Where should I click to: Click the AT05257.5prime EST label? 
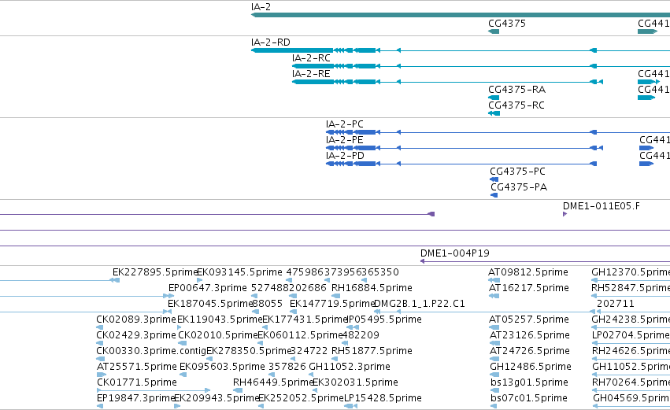pyautogui.click(x=529, y=320)
